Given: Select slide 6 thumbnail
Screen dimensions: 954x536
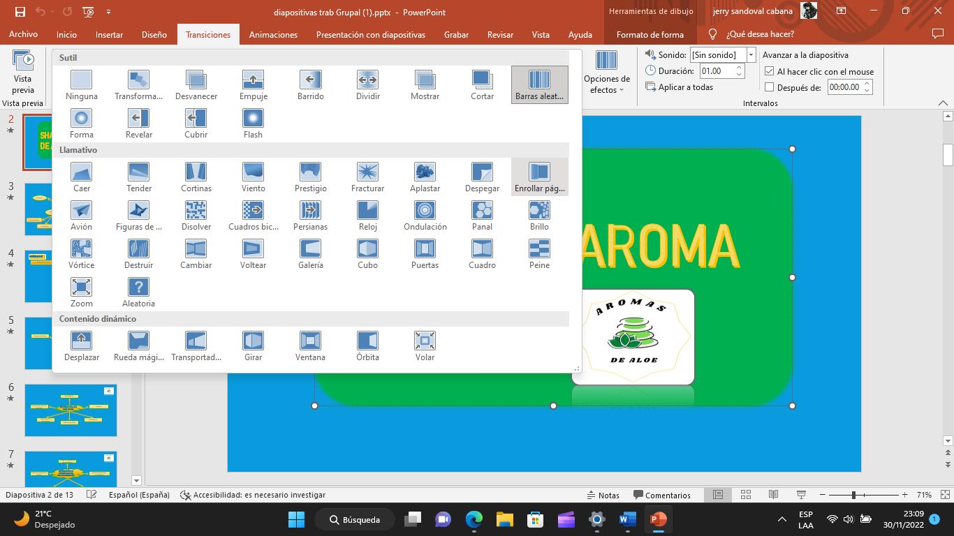Looking at the screenshot, I should [71, 410].
